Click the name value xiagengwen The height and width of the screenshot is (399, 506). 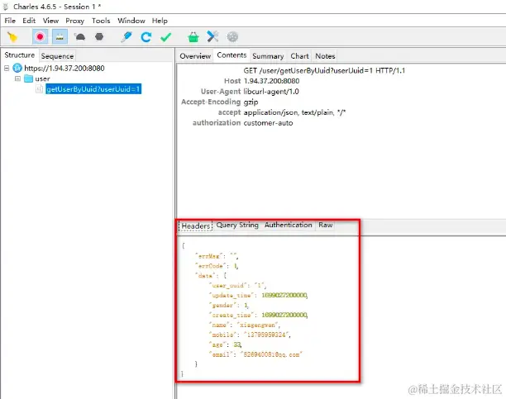(x=258, y=325)
